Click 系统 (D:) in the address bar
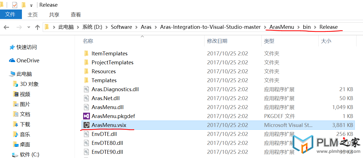The width and height of the screenshot is (363, 158). click(92, 27)
